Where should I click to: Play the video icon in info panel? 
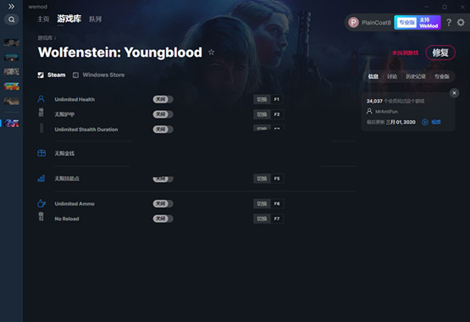[x=425, y=122]
